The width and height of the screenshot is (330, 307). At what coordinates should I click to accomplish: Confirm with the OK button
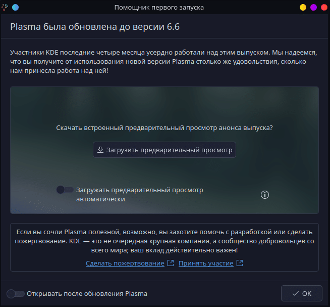coord(302,293)
